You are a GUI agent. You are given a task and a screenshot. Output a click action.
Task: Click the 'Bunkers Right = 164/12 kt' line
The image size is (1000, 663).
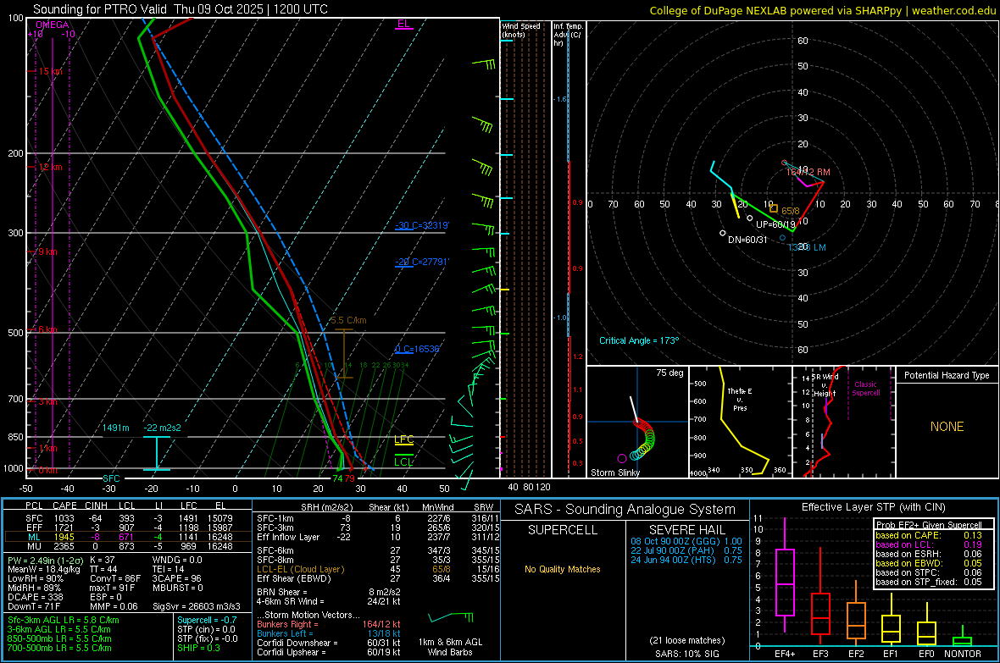pyautogui.click(x=329, y=624)
